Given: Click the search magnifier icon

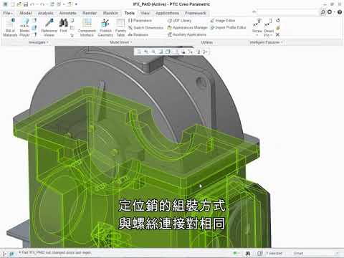Looking at the screenshot, I should 323,12.
